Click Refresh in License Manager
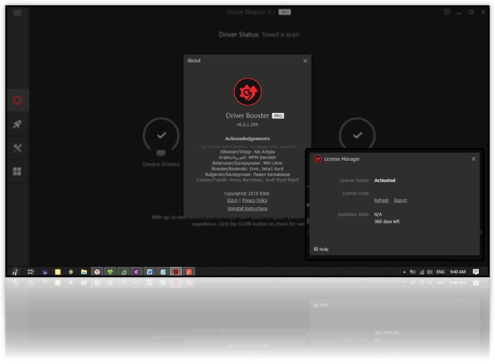Image resolution: width=495 pixels, height=364 pixels. click(x=381, y=200)
